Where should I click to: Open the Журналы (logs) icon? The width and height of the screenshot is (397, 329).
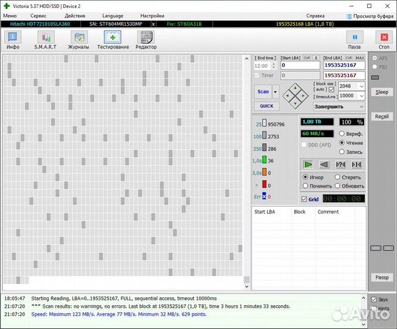(78, 40)
